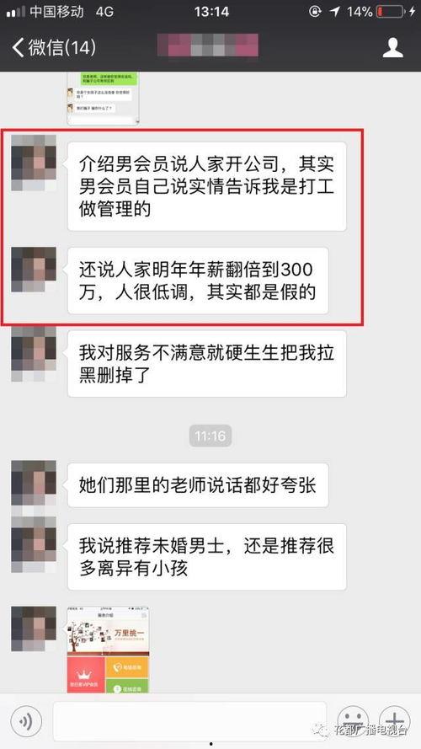Select the 介绍男会员说人家开公司 message bubble
Screen dimensions: 421x749
(x=206, y=186)
